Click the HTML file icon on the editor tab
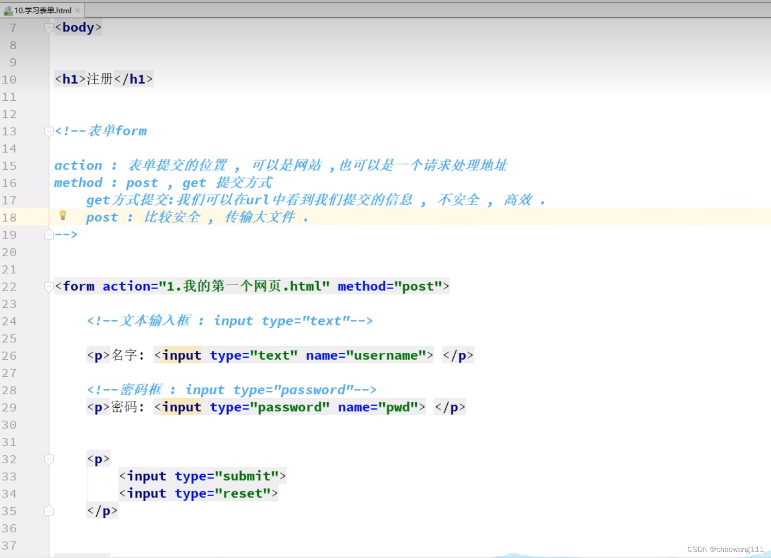Viewport: 771px width, 558px height. point(8,10)
